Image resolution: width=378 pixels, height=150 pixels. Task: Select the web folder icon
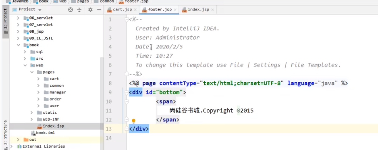(33, 65)
